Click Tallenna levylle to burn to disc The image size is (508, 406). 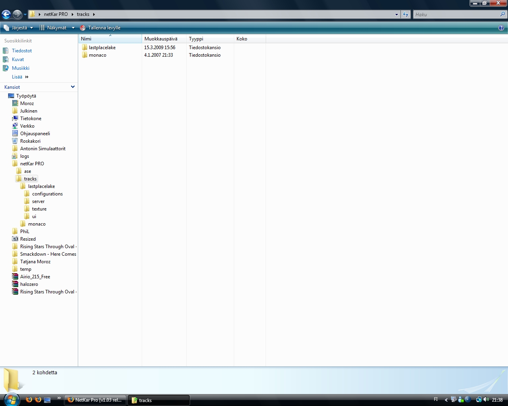click(100, 28)
